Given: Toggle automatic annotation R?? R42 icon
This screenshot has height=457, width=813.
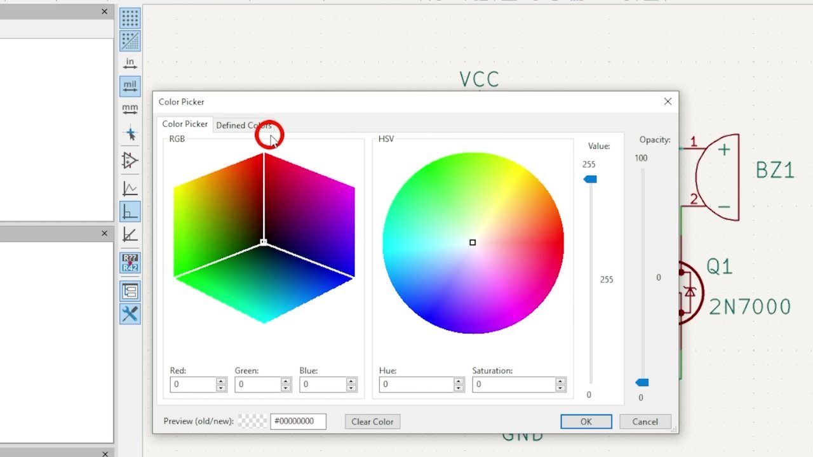Looking at the screenshot, I should tap(130, 263).
